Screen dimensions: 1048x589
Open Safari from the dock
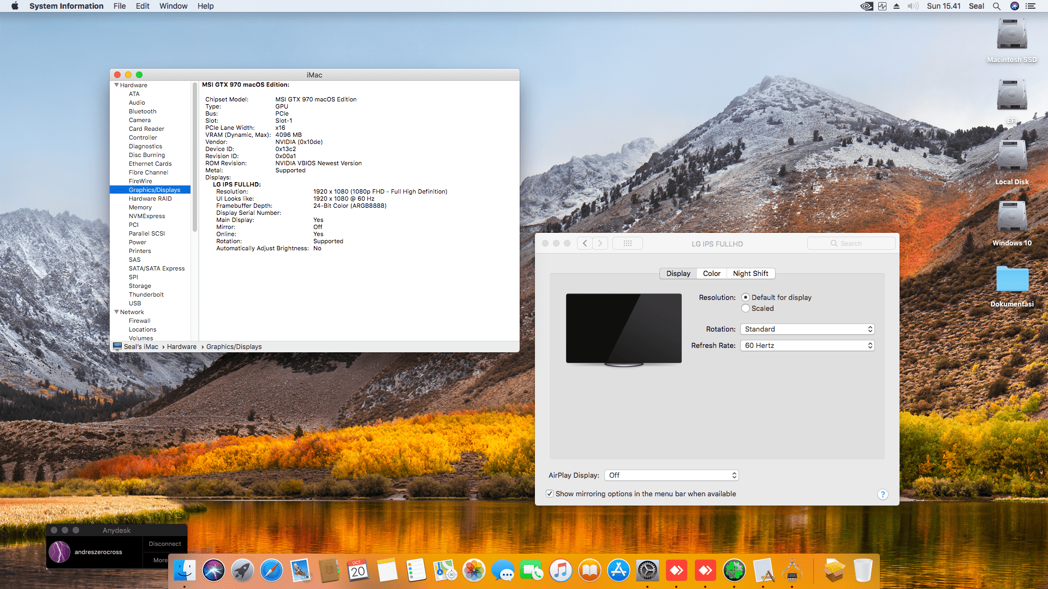pos(271,570)
